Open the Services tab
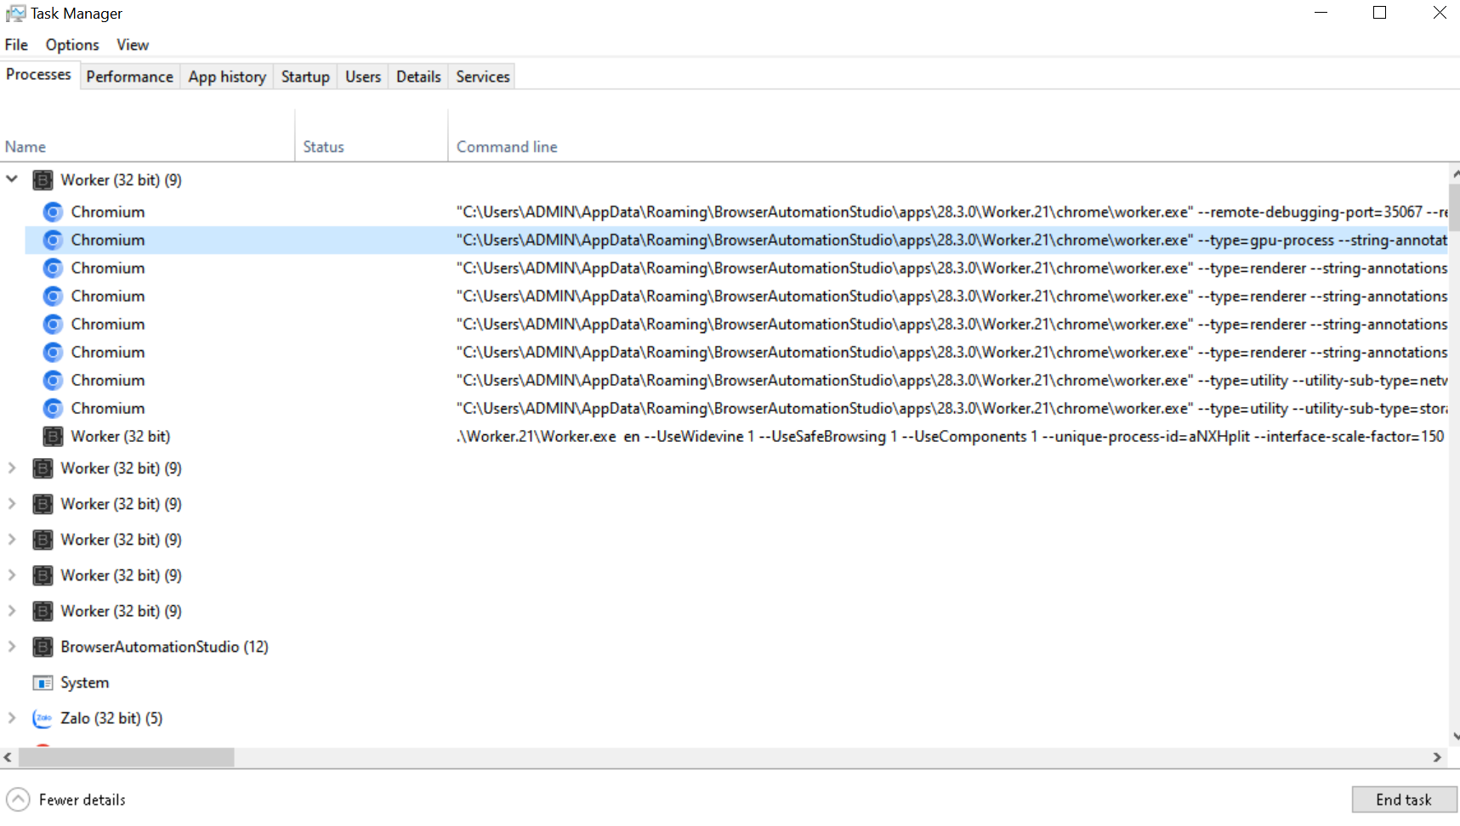Image resolution: width=1460 pixels, height=826 pixels. click(x=482, y=76)
